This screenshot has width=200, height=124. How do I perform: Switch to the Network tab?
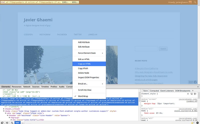(x=27, y=87)
